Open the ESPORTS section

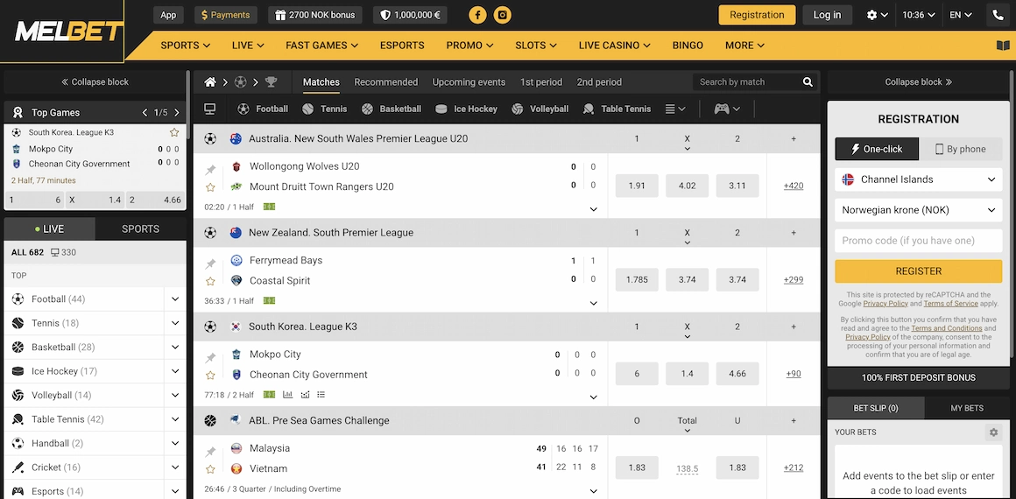pyautogui.click(x=402, y=46)
